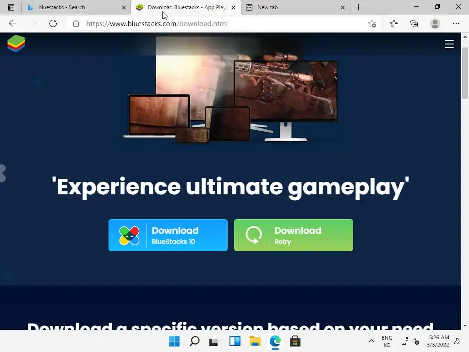Viewport: 469px width, 352px height.
Task: Click the muted volume tray icon
Action: pos(416,341)
